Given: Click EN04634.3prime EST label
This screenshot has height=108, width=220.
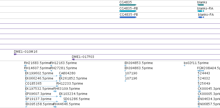Looking at the screenshot, I should pyautogui.click(x=209, y=99).
